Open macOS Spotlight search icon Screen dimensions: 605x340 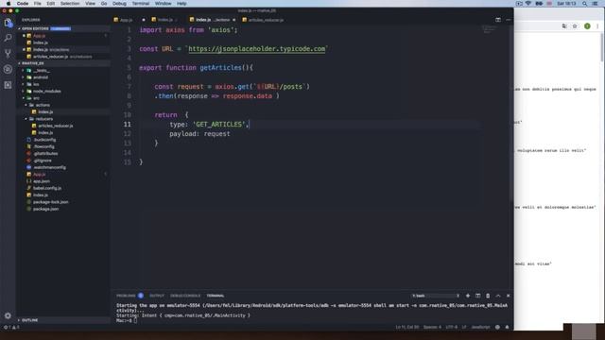(584, 4)
